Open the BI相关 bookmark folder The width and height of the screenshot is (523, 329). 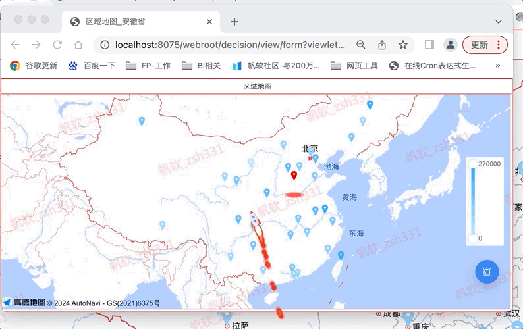(x=201, y=66)
